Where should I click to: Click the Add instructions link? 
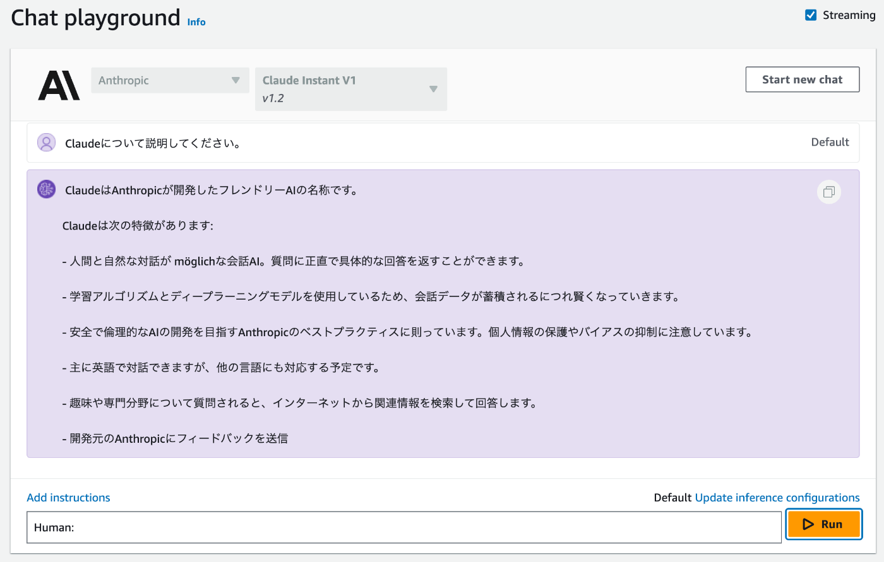click(x=68, y=498)
